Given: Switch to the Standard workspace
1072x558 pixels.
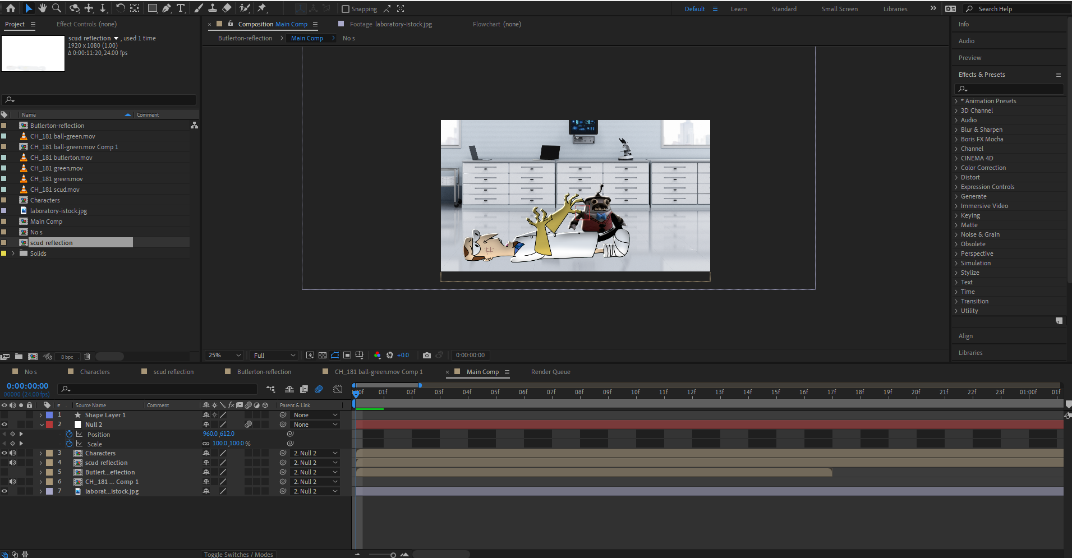Looking at the screenshot, I should pyautogui.click(x=784, y=9).
